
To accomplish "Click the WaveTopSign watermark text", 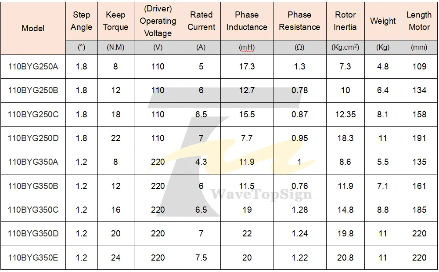I will tap(261, 194).
